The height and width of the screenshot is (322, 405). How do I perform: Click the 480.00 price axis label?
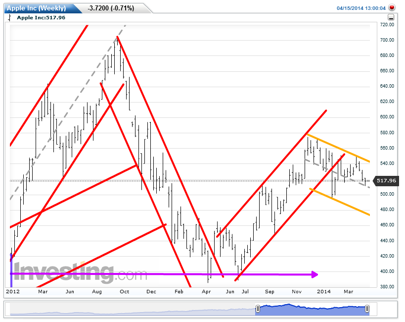[x=387, y=209]
